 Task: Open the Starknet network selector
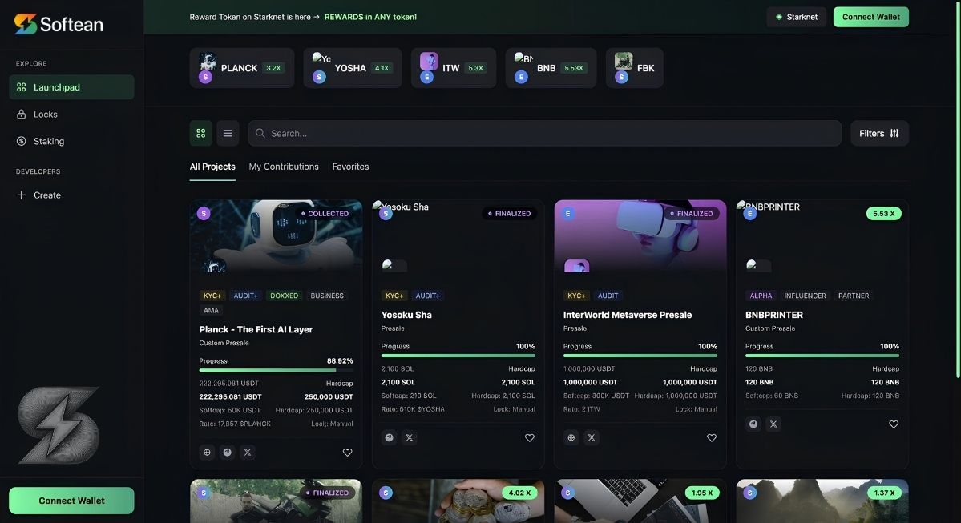tap(796, 17)
